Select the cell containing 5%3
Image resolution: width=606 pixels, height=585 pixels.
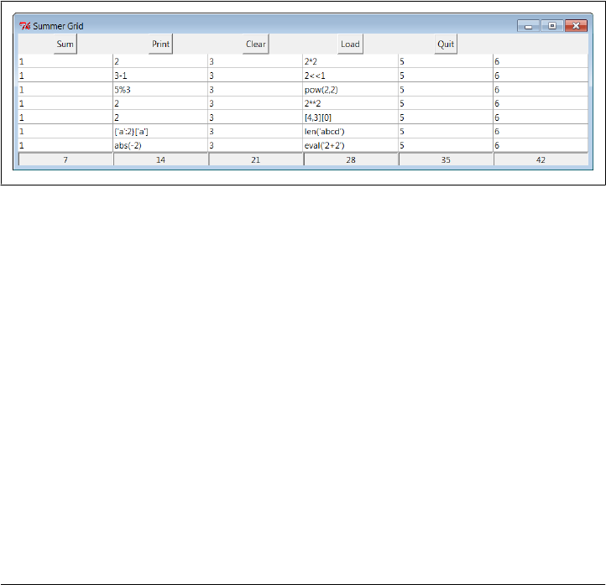pyautogui.click(x=160, y=90)
